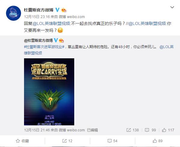Click the verified V badge in the quoted post
Screen dimensions: 180x147
point(56,40)
